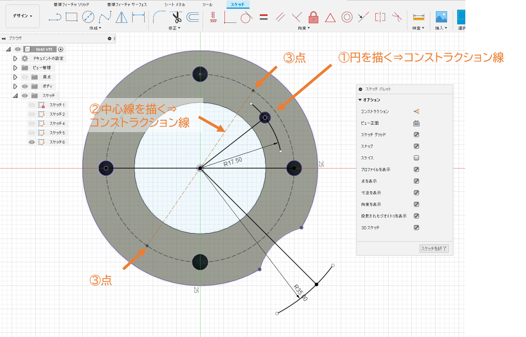This screenshot has height=337, width=526.
Task: Disable the スナップ checkbox
Action: [416, 146]
